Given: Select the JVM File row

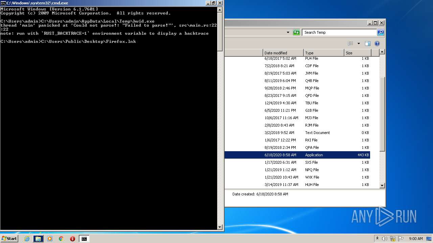Looking at the screenshot, I should 297,73.
